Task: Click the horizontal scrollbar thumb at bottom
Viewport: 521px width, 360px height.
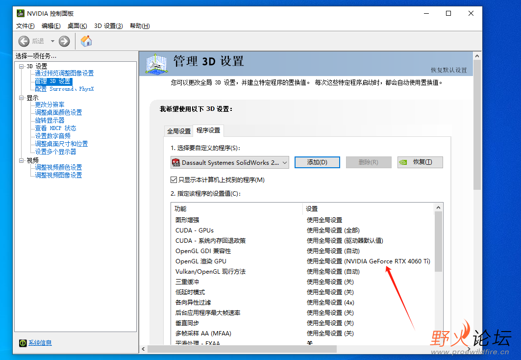Action: click(242, 349)
